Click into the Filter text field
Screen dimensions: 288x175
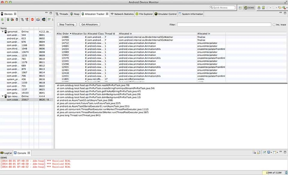pyautogui.click(x=224, y=24)
